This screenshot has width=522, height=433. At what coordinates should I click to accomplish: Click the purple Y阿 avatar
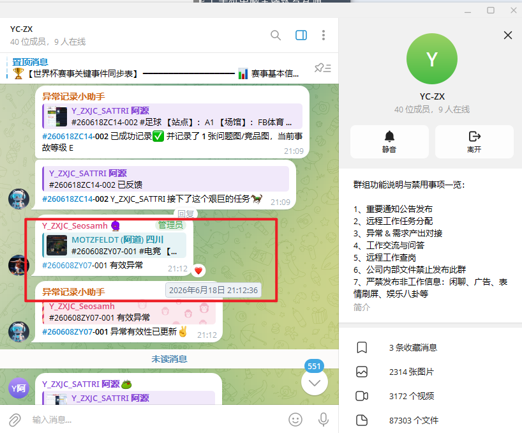click(x=19, y=388)
